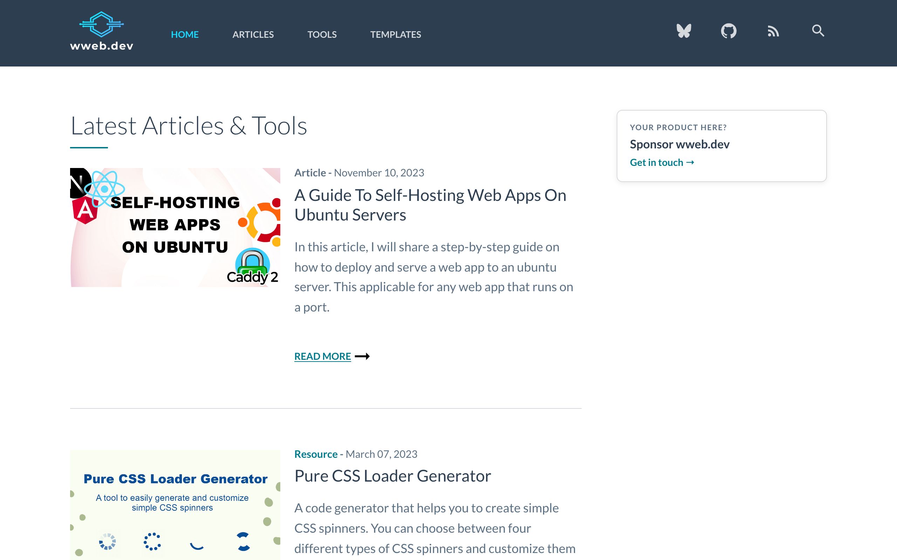
Task: Click the READ MORE link
Action: coord(322,356)
